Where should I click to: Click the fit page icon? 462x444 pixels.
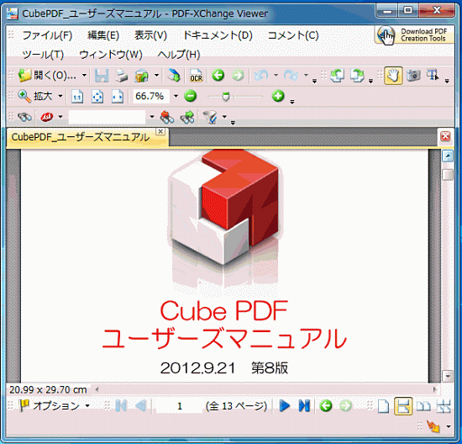point(97,97)
